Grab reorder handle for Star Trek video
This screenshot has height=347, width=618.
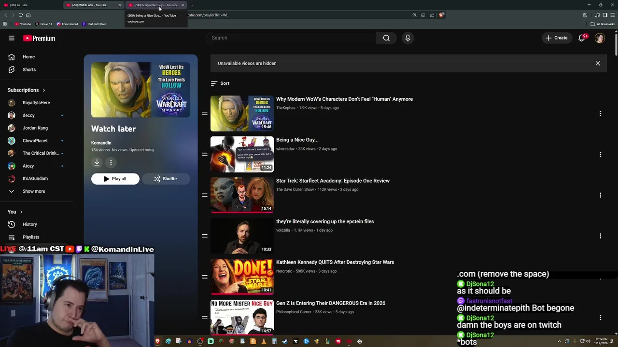pos(205,195)
